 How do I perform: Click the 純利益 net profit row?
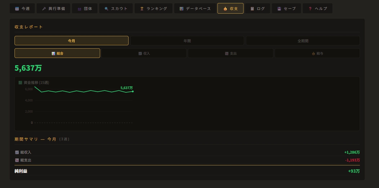pyautogui.click(x=187, y=171)
